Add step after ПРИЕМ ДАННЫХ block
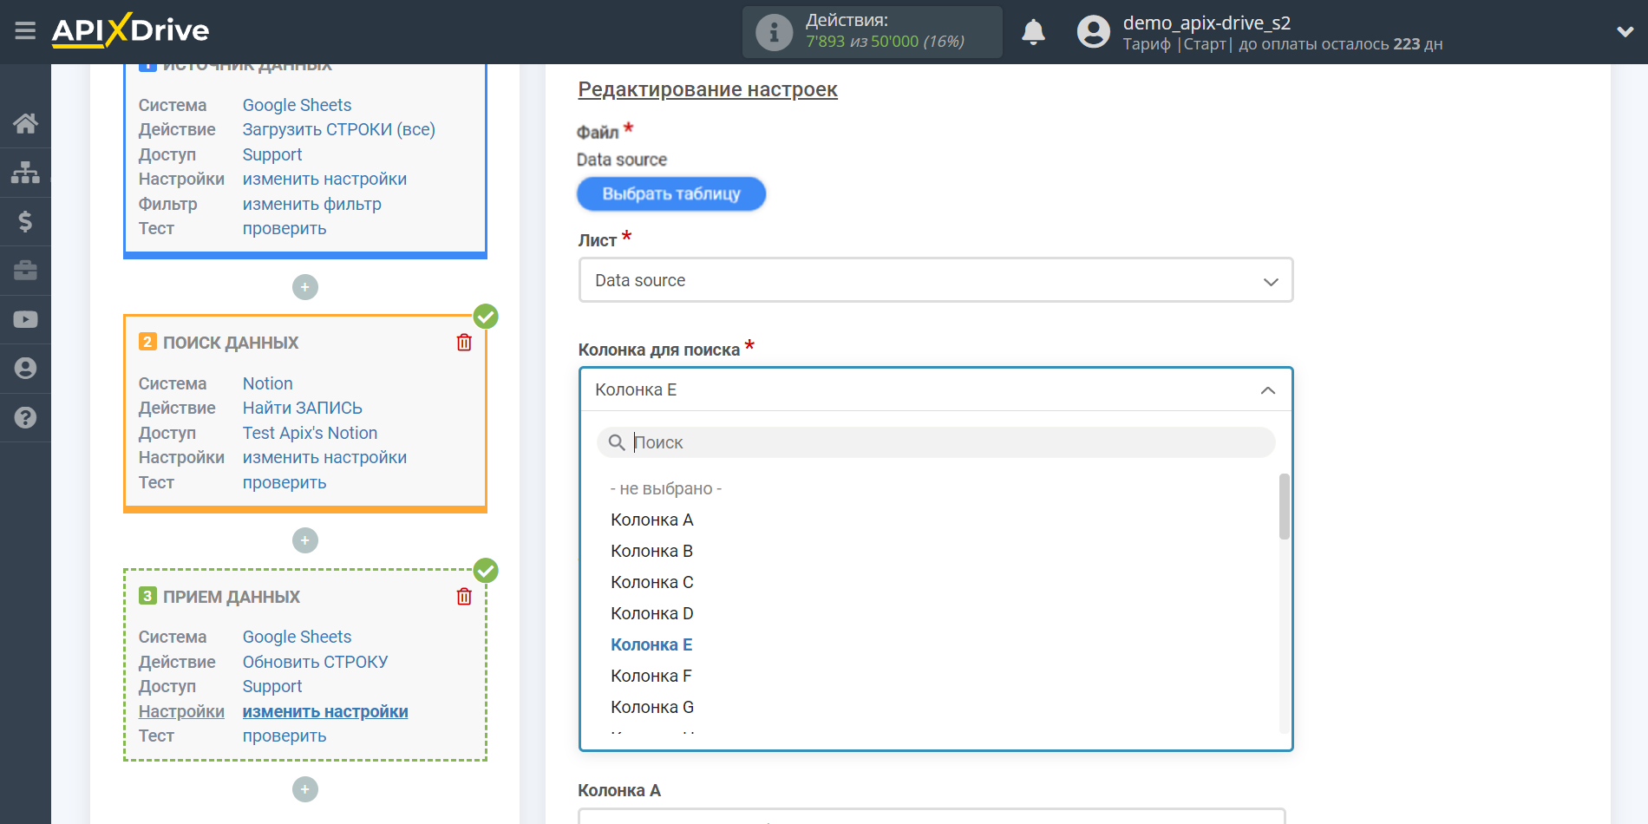The width and height of the screenshot is (1648, 824). (304, 789)
